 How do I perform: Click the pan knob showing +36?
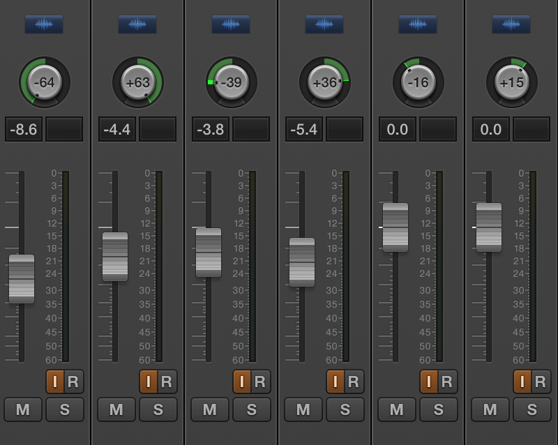(x=325, y=82)
